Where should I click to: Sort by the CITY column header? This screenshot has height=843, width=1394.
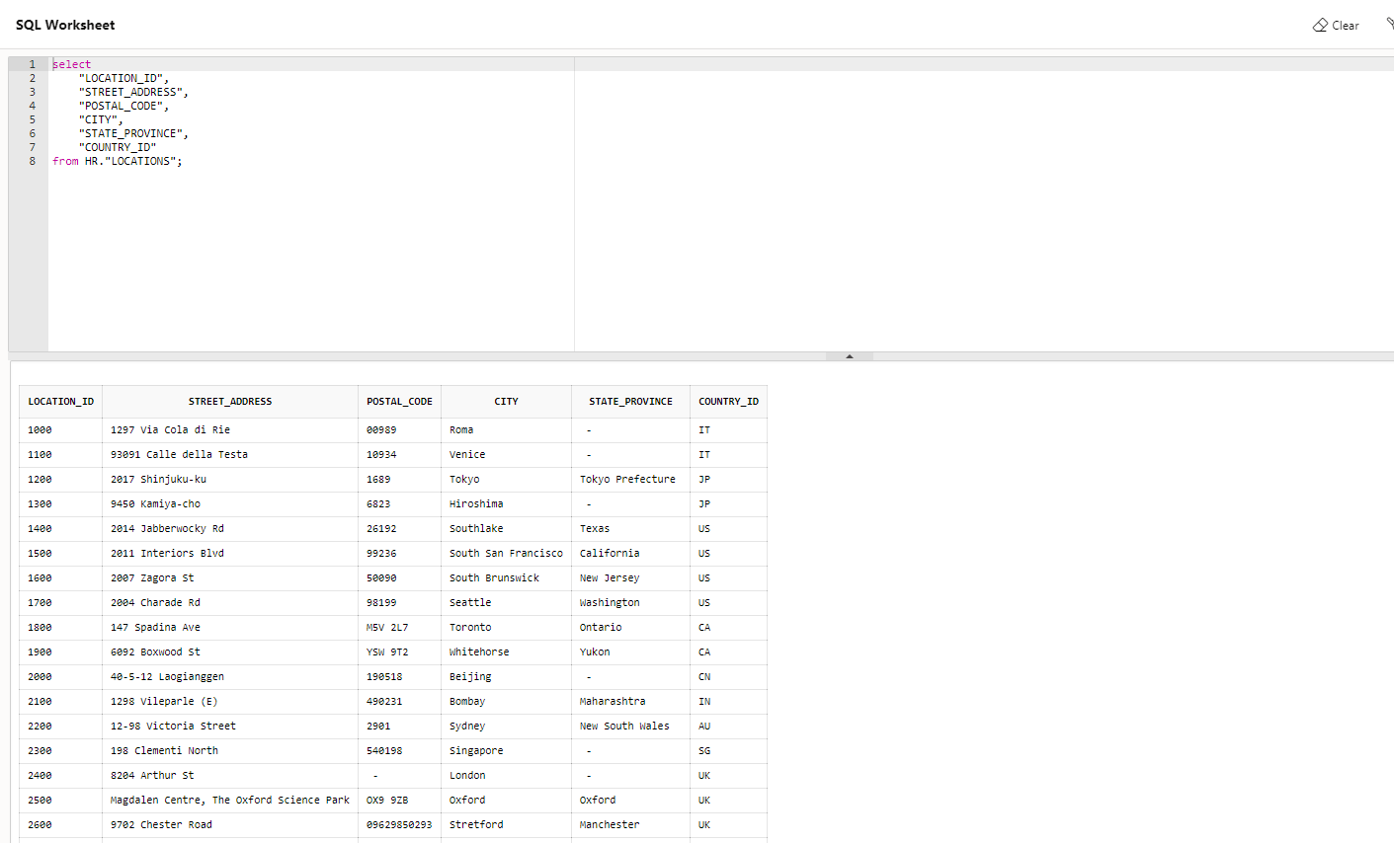tap(506, 401)
